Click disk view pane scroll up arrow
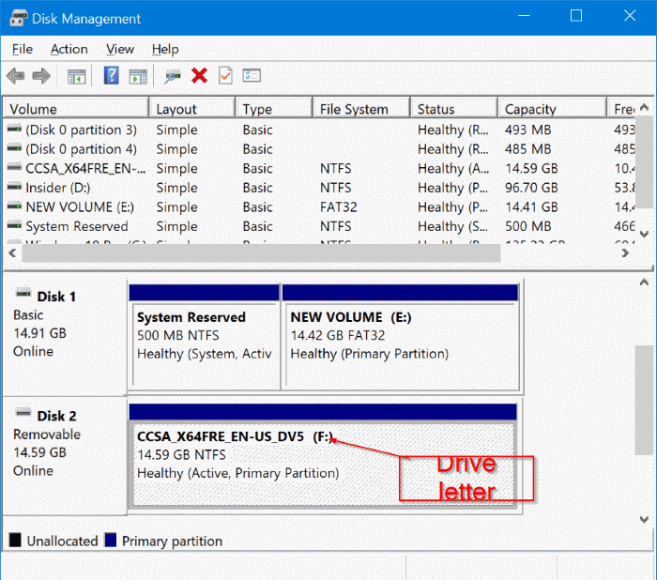This screenshot has height=580, width=657. point(644,282)
